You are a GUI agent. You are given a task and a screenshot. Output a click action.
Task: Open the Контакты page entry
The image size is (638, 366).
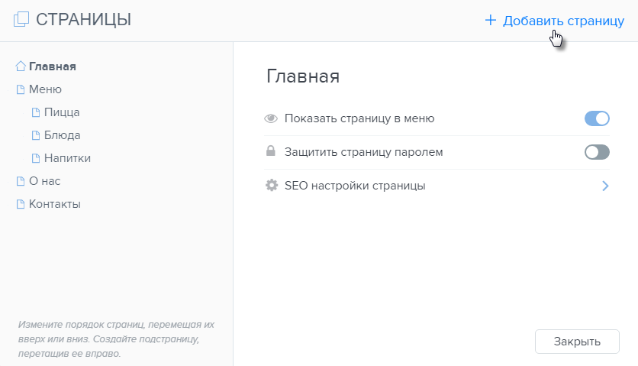coord(54,204)
